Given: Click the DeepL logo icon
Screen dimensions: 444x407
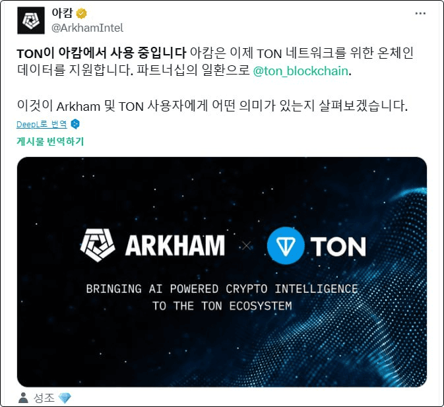Looking at the screenshot, I should coord(75,124).
